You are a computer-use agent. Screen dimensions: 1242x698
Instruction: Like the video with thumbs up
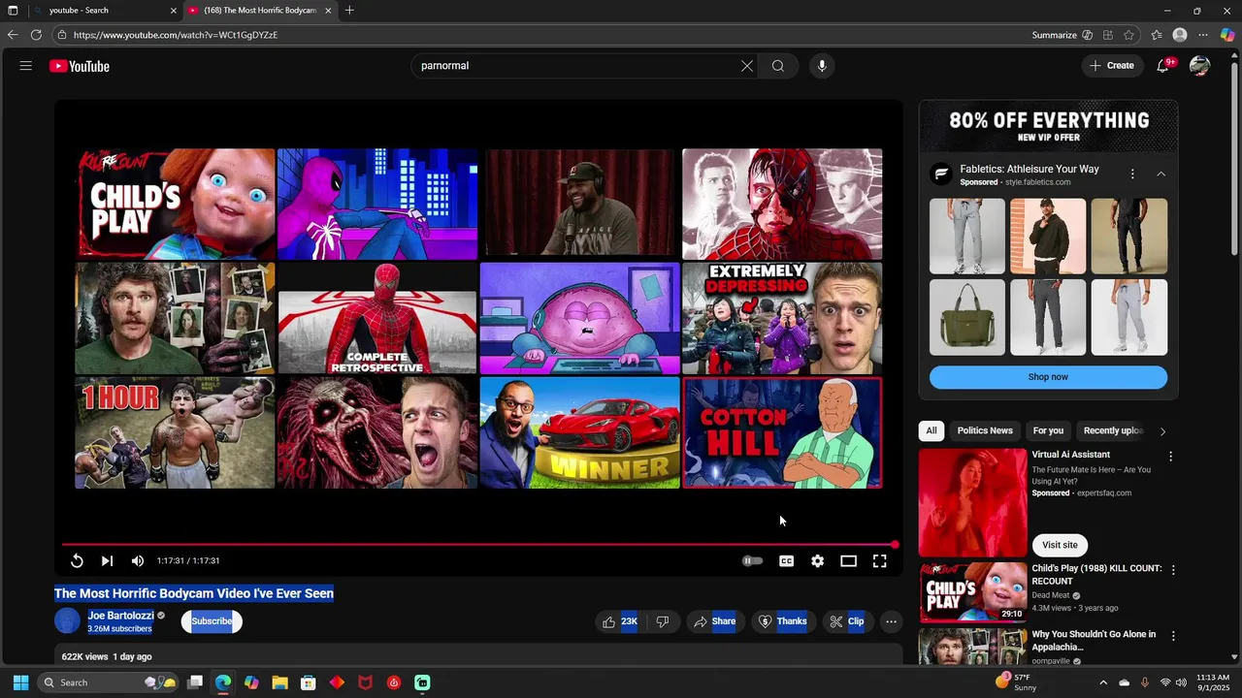(x=619, y=621)
